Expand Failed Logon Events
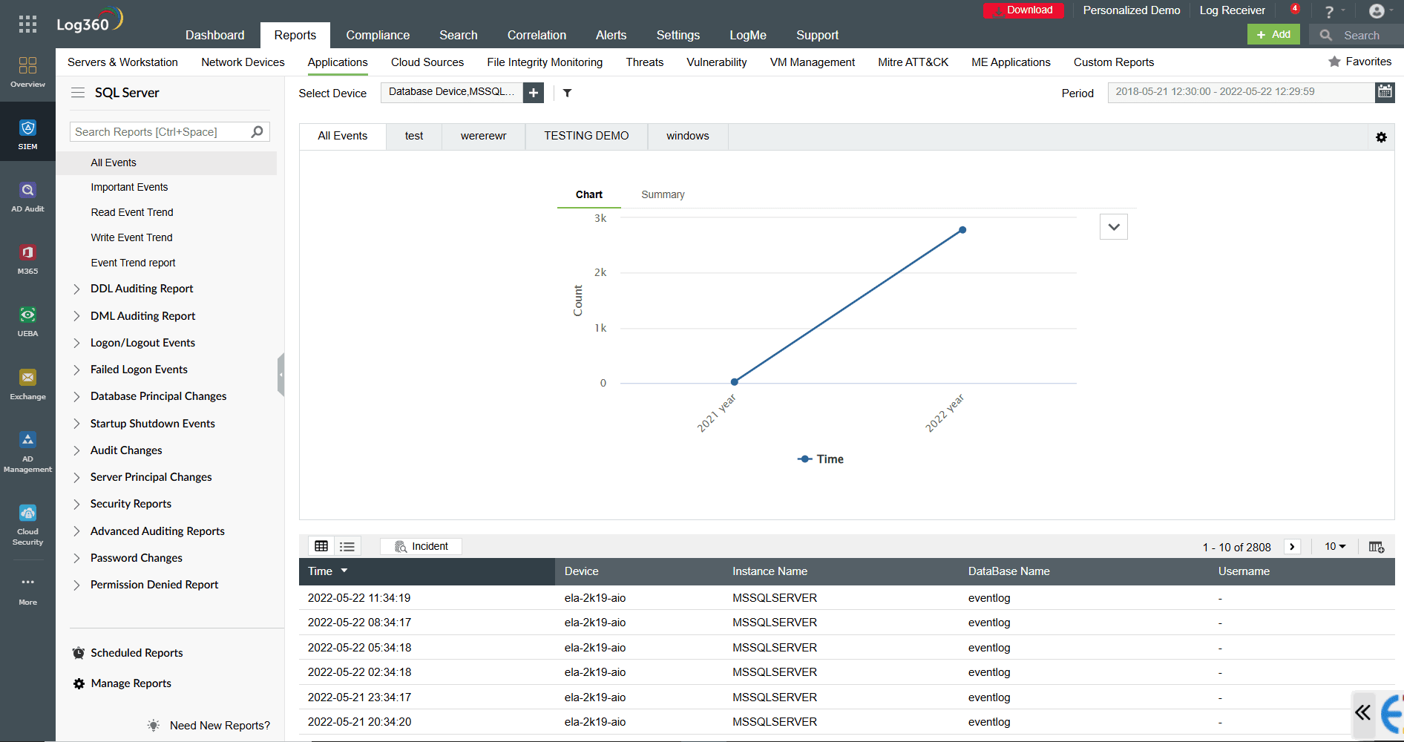Image resolution: width=1404 pixels, height=742 pixels. pyautogui.click(x=76, y=370)
